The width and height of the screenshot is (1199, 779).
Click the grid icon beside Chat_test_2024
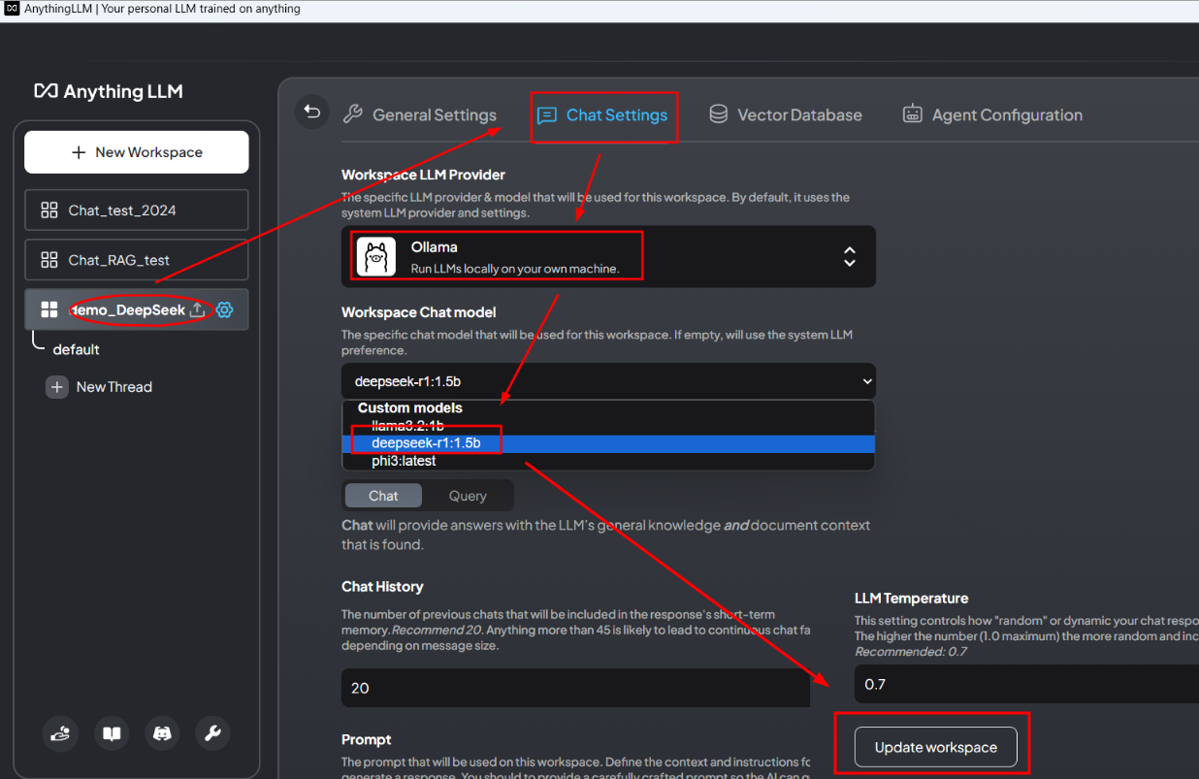[49, 211]
